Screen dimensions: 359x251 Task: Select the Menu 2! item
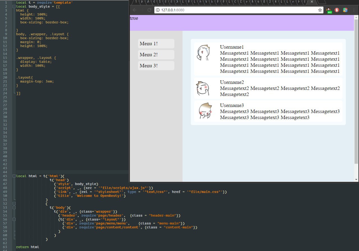point(156,55)
